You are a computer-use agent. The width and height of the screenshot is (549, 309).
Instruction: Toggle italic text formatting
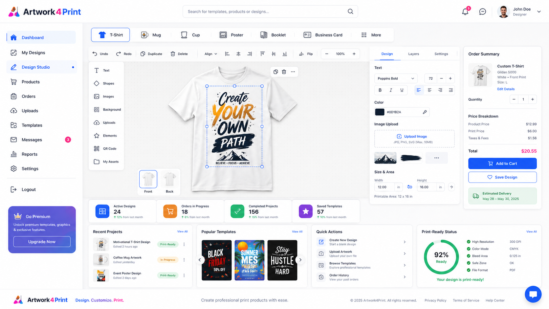coord(391,90)
